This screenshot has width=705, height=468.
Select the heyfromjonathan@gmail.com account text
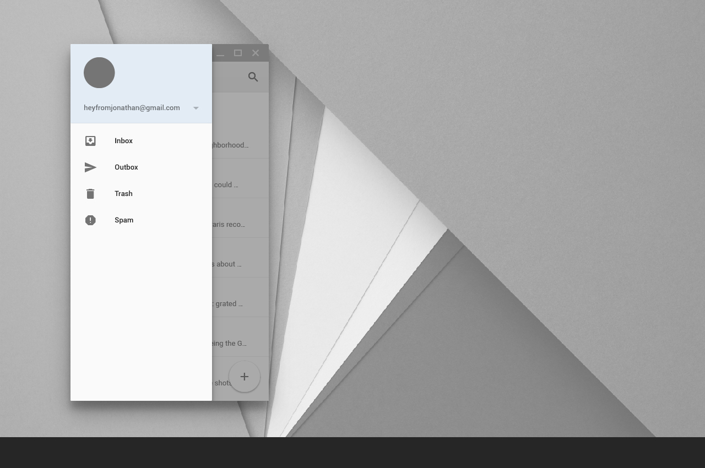point(132,108)
